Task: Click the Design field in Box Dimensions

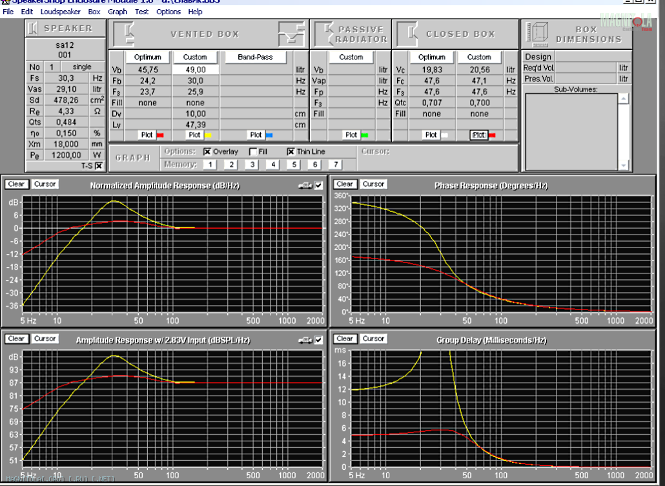Action: 593,56
